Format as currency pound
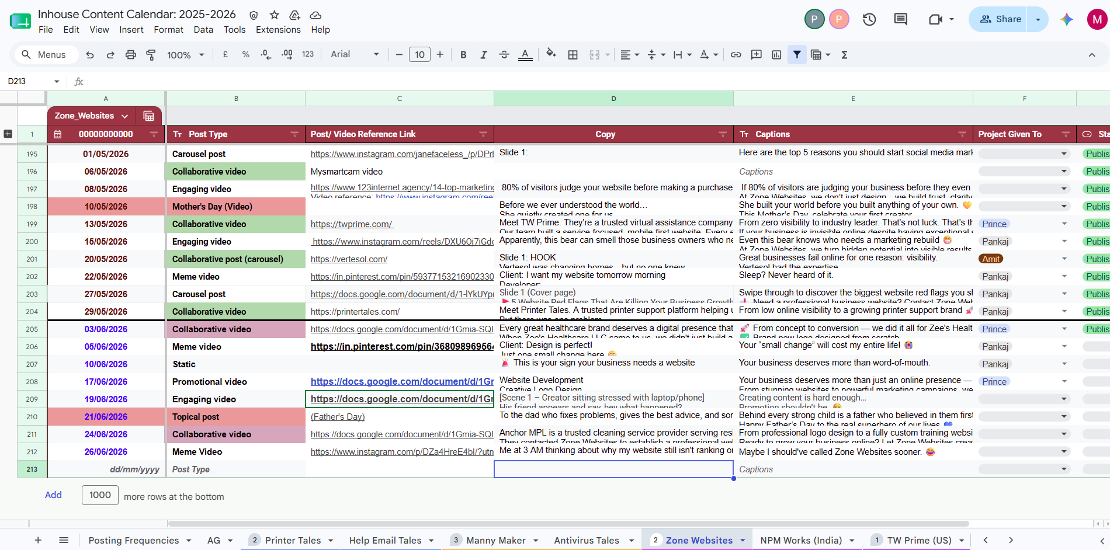The image size is (1110, 550). (226, 54)
